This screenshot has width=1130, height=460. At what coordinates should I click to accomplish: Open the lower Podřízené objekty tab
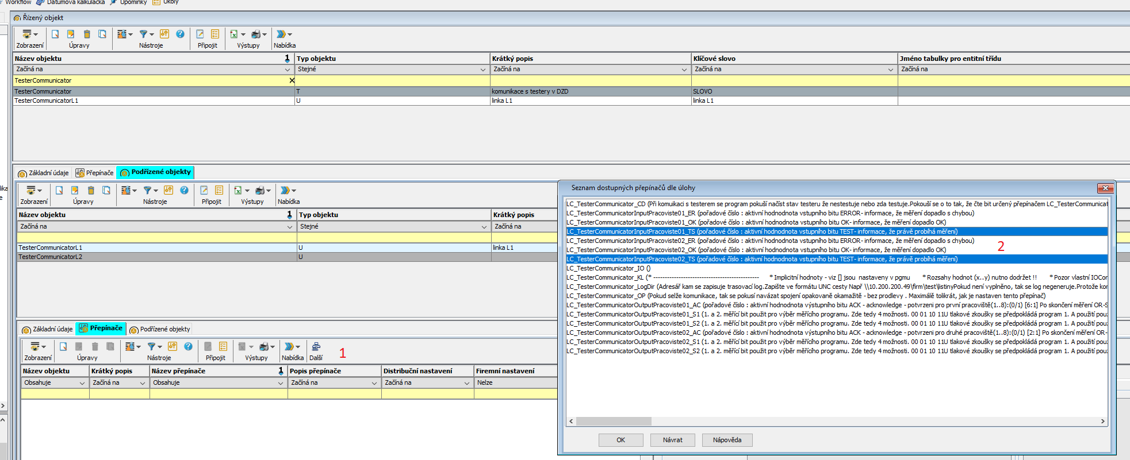click(x=160, y=329)
